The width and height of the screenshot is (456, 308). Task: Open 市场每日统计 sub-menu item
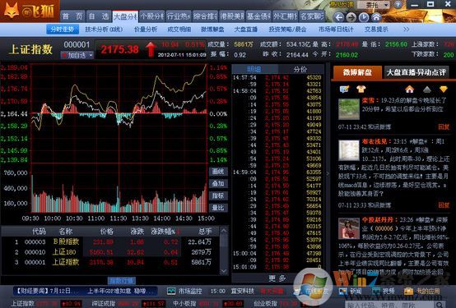click(336, 30)
